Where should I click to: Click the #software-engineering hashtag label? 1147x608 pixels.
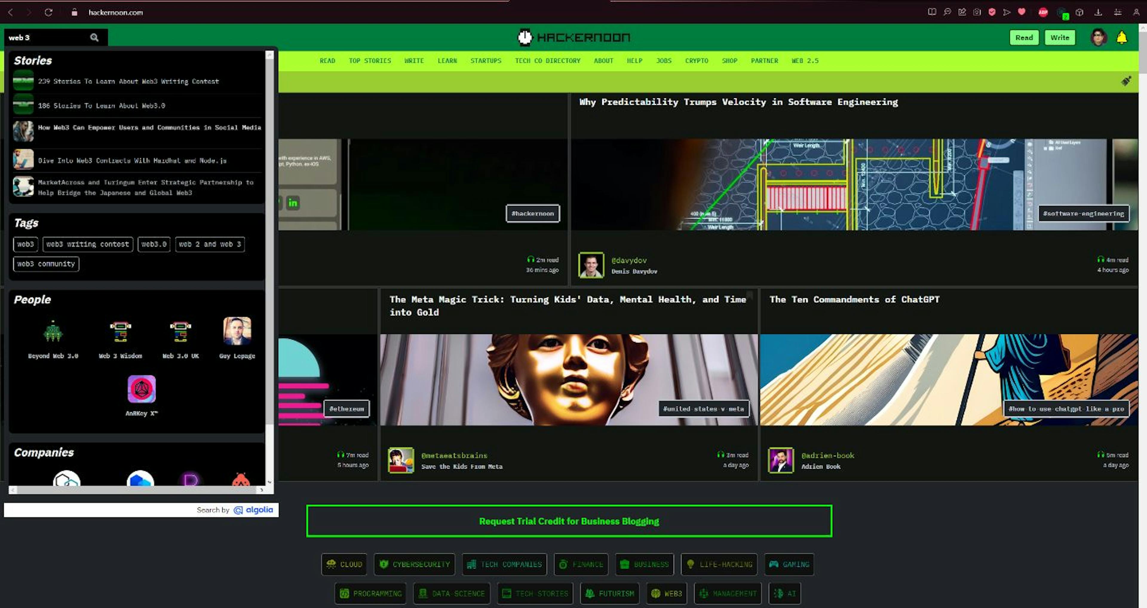point(1083,213)
